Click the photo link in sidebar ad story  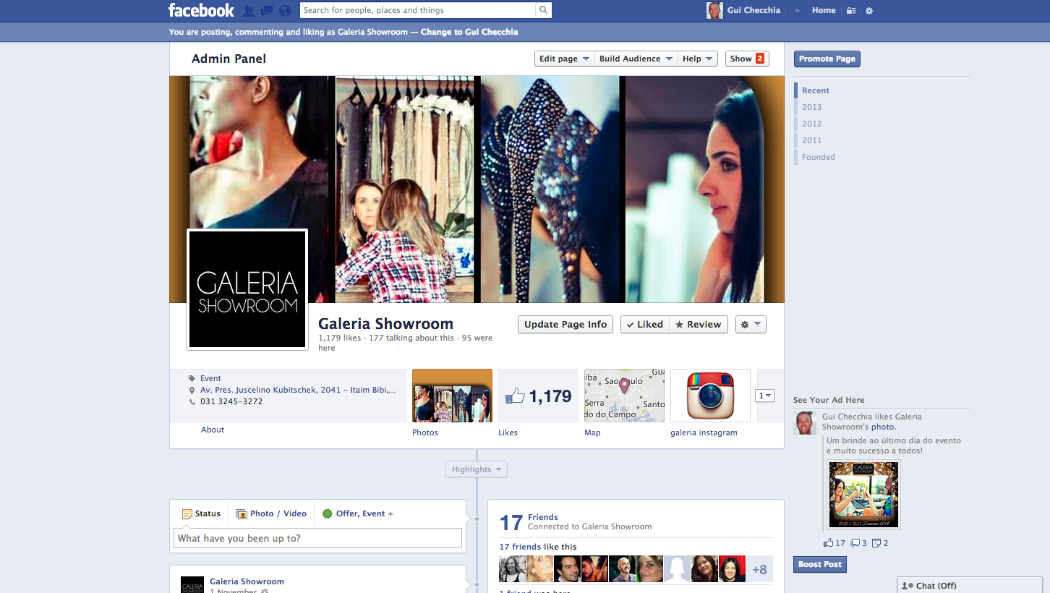tap(882, 427)
